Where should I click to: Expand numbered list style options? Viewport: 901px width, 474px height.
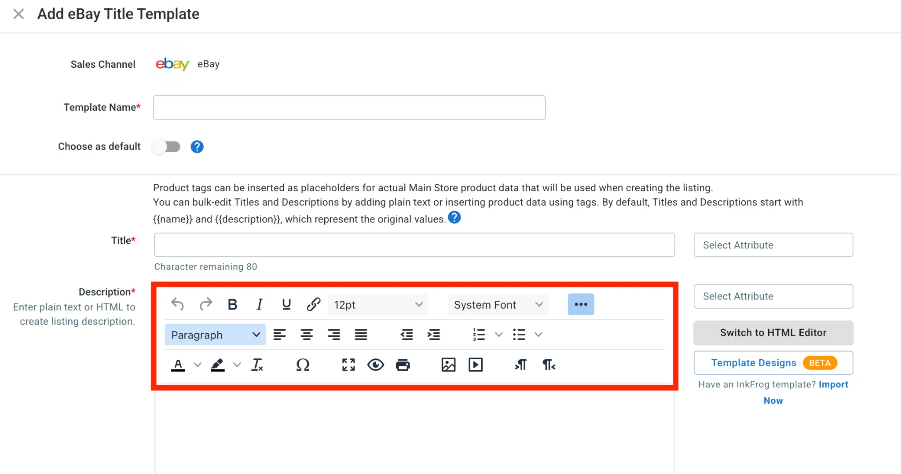(498, 335)
